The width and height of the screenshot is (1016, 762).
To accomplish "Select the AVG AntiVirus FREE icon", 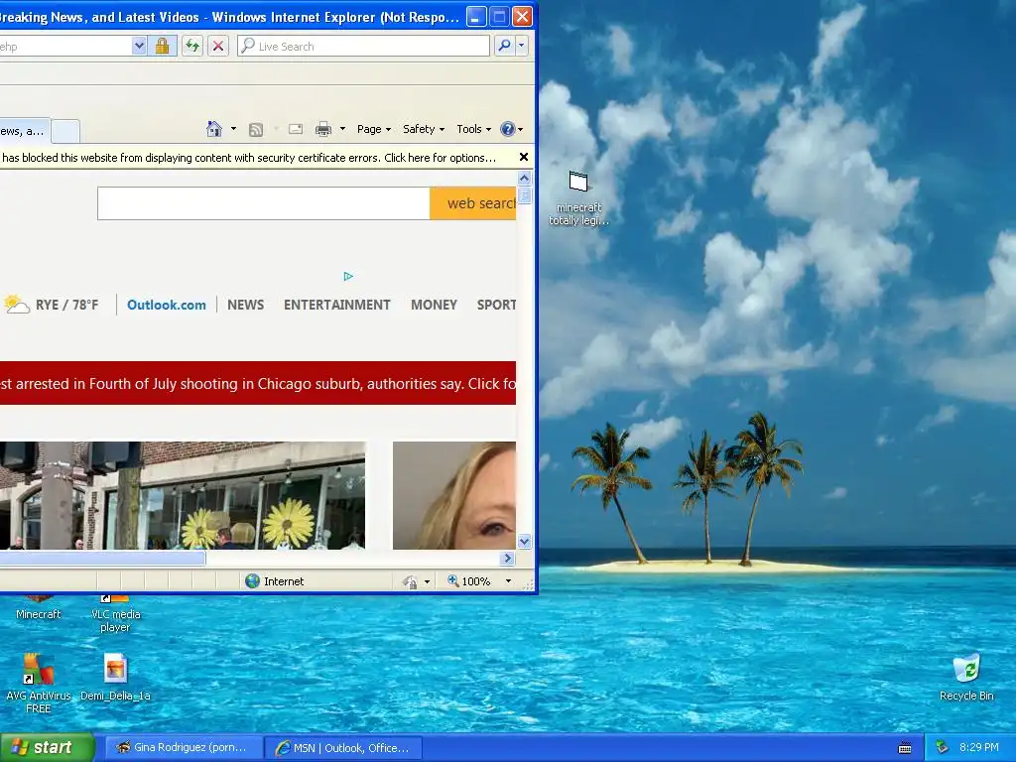I will click(39, 684).
